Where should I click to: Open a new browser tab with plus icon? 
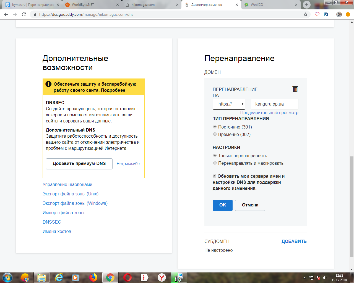tap(306, 5)
